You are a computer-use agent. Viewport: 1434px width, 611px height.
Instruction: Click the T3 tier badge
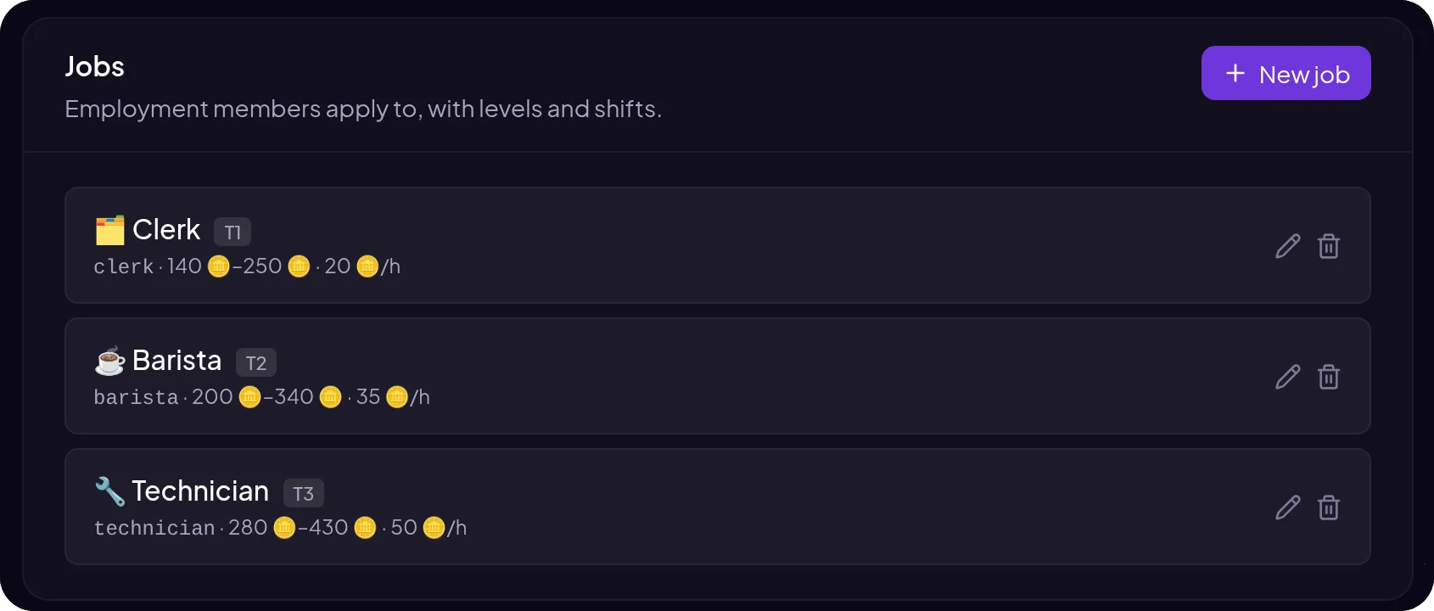pyautogui.click(x=304, y=493)
